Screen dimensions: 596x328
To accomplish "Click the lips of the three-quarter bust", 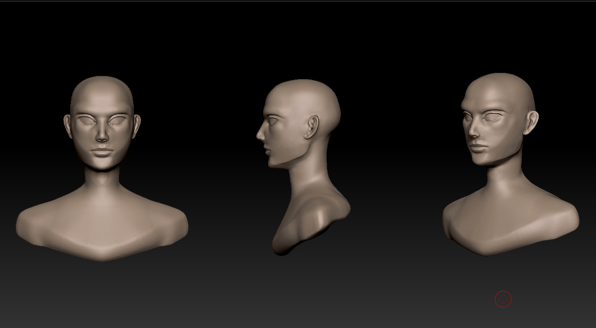I will click(x=479, y=147).
